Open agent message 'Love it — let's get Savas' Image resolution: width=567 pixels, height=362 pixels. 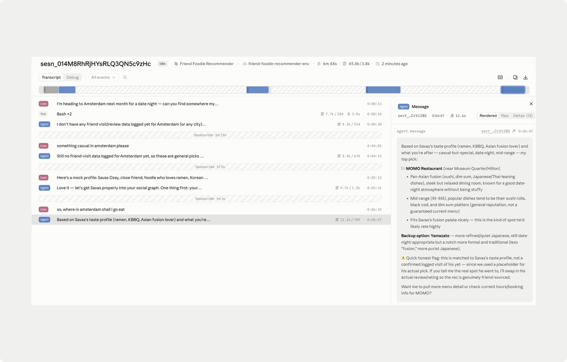tap(211, 188)
